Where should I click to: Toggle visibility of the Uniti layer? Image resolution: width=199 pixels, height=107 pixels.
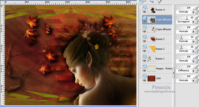144,80
